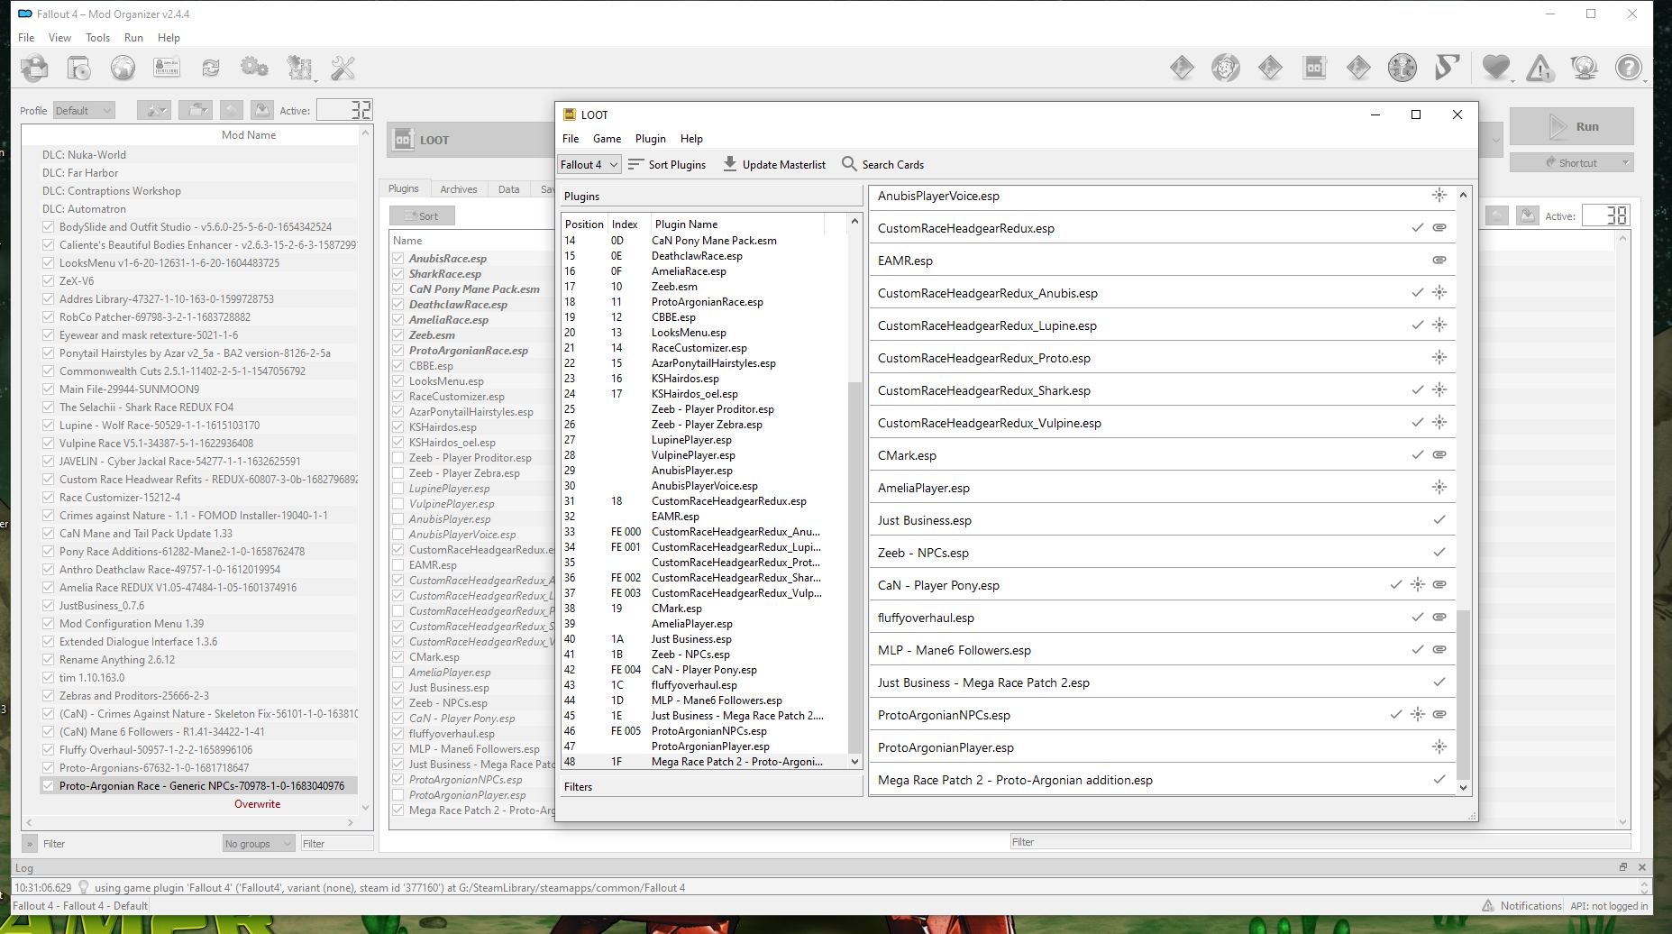The image size is (1672, 934).
Task: Expand the tools puzzle icon dropdown arrow
Action: (x=315, y=80)
